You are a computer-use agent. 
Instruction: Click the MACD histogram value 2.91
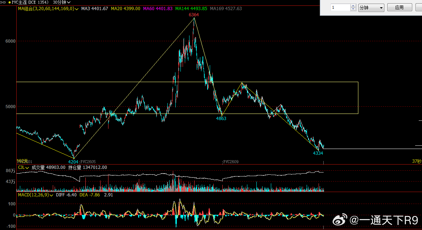[108, 195]
